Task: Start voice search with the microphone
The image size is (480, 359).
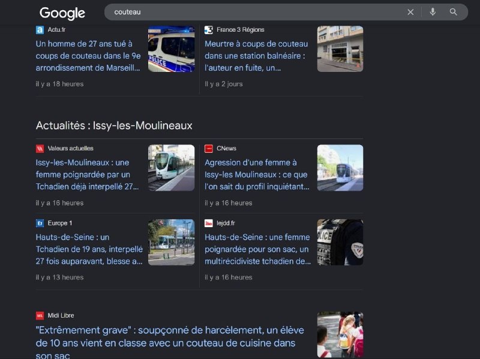Action: coord(433,12)
